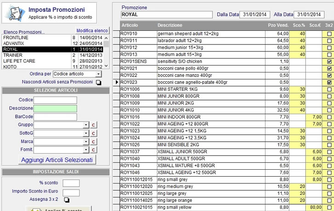Click Sco.% cell 40 for ROY010

(x=297, y=34)
